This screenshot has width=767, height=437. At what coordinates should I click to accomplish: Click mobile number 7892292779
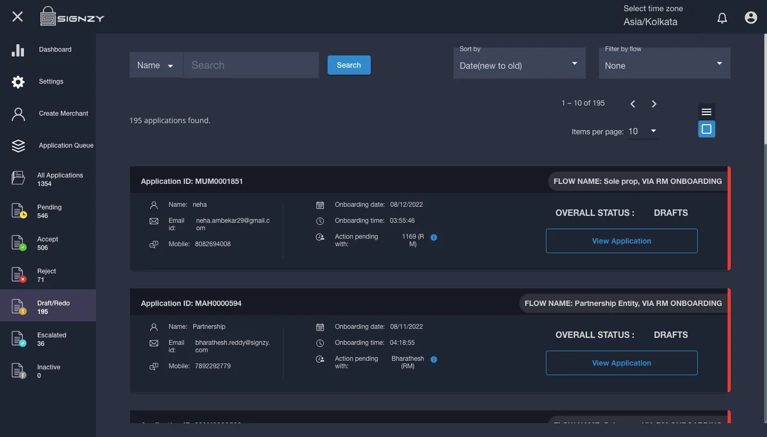pos(213,366)
